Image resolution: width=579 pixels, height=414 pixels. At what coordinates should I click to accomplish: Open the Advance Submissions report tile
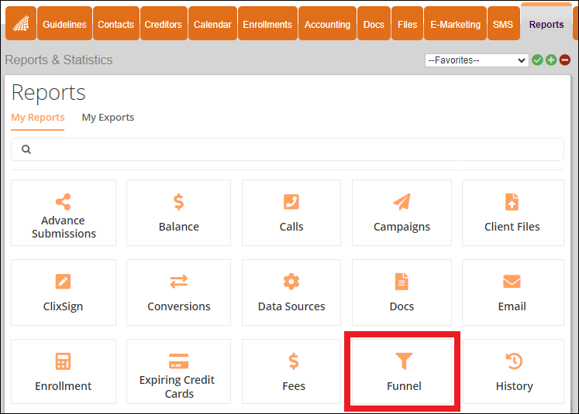(64, 213)
